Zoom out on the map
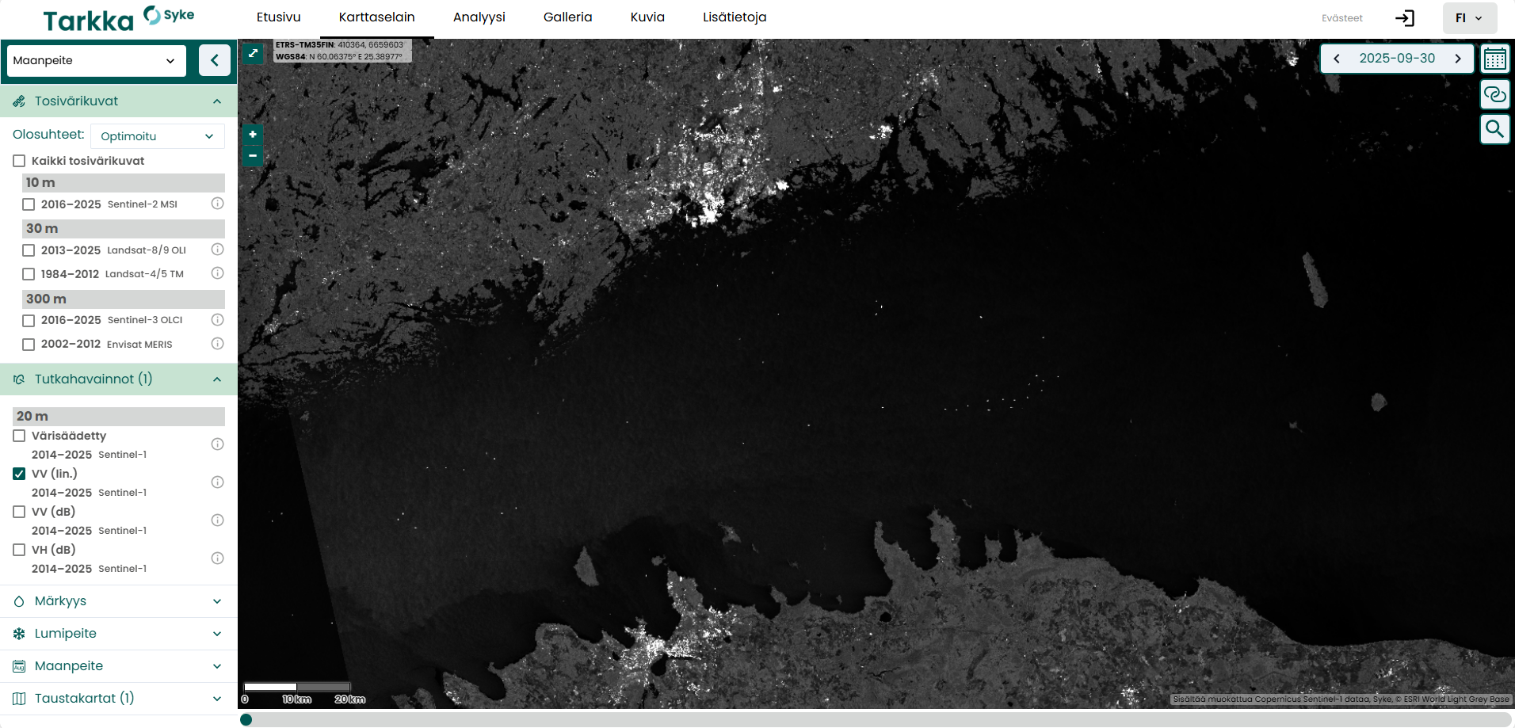 click(253, 156)
